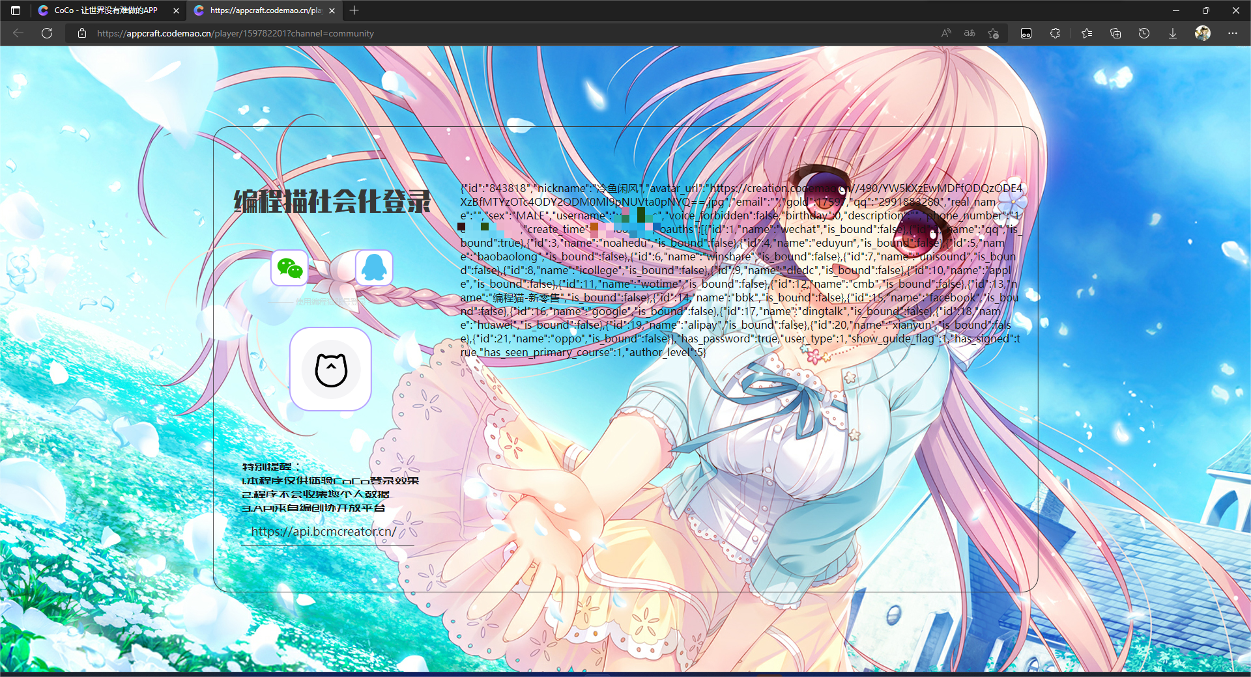Log in with the Codemao cat icon
Viewport: 1251px width, 677px height.
330,369
